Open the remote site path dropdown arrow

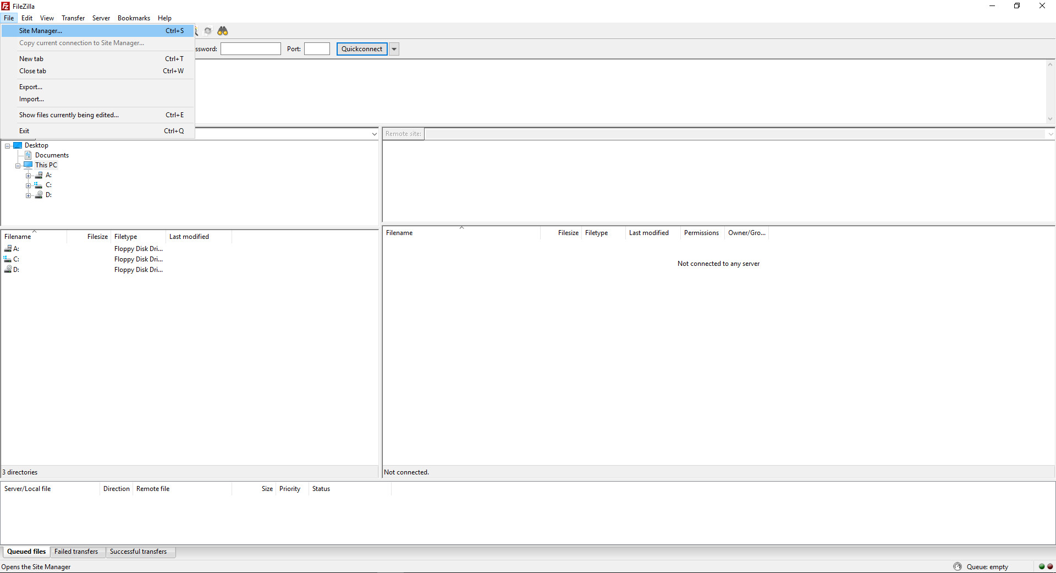1050,134
